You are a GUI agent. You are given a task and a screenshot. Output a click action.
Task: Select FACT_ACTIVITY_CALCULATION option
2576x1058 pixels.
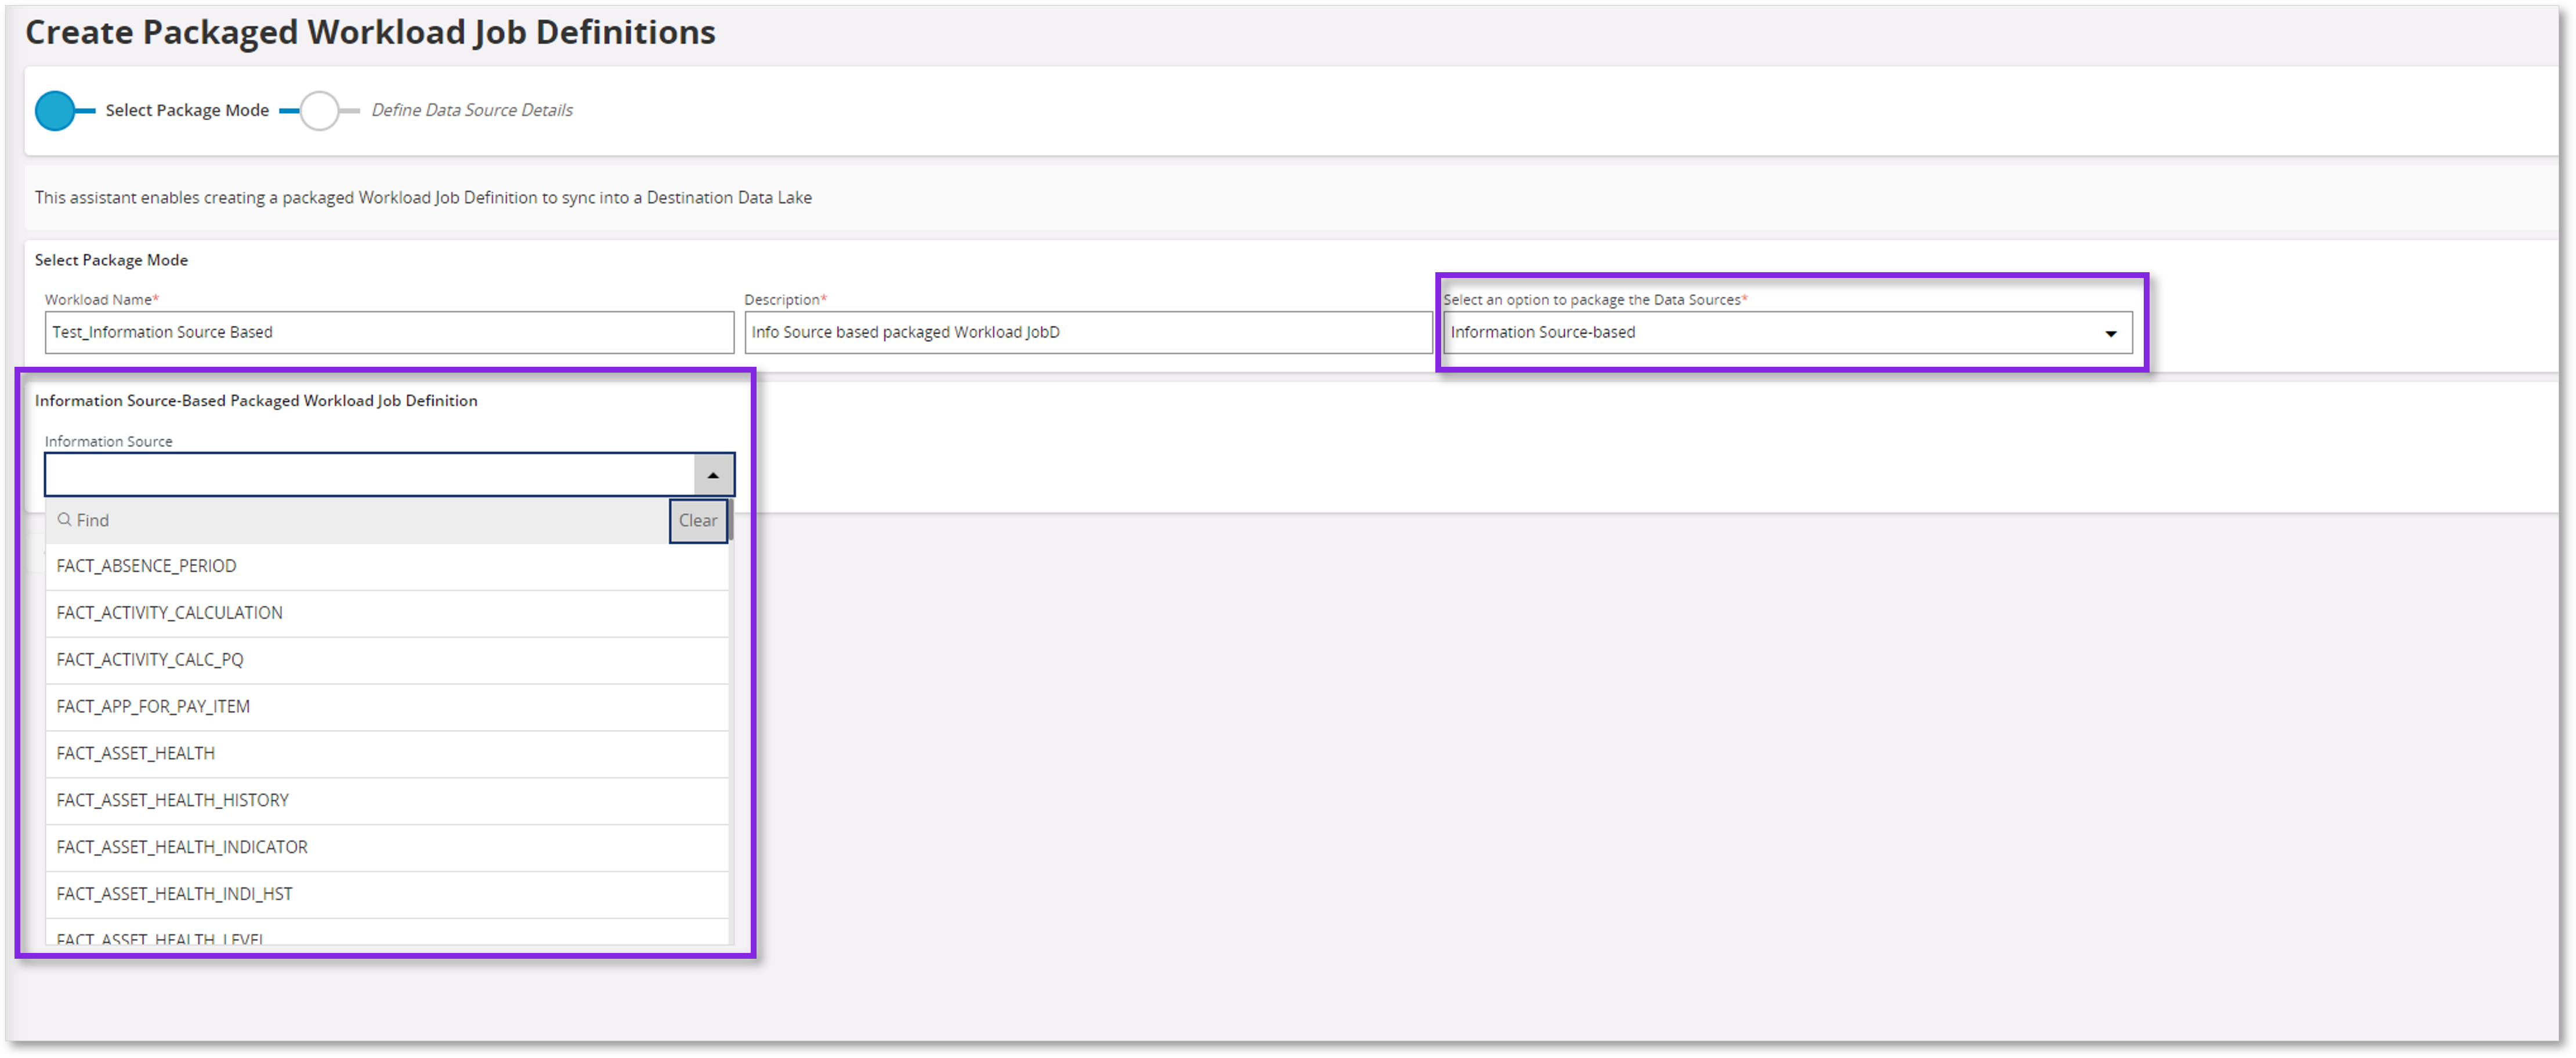tap(387, 614)
